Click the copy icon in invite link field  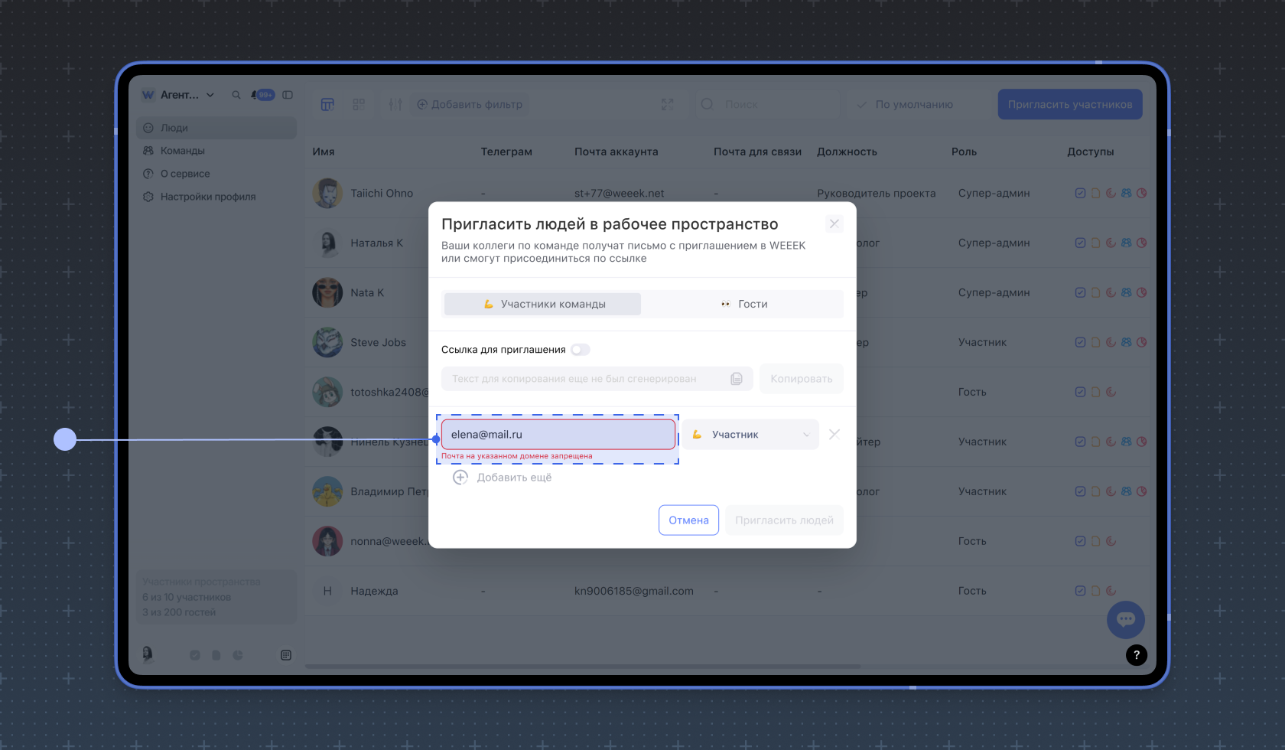[736, 379]
